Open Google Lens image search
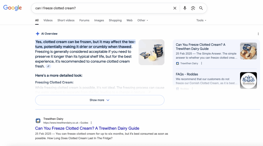 [193, 8]
